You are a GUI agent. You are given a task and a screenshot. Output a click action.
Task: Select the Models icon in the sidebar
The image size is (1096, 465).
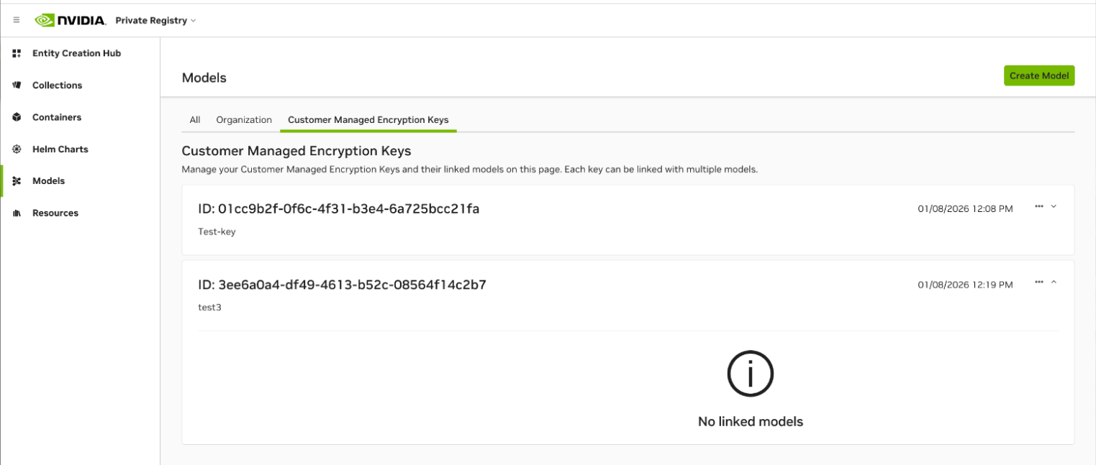[17, 180]
